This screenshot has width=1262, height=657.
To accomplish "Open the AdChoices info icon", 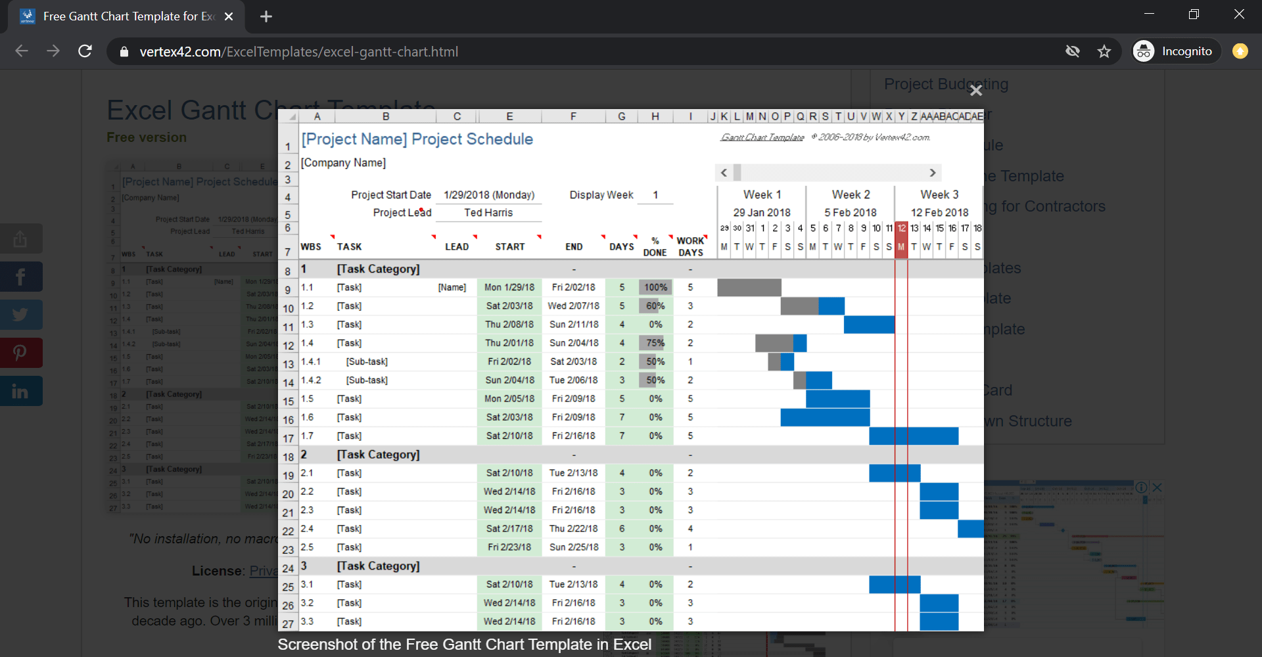I will [x=1142, y=487].
